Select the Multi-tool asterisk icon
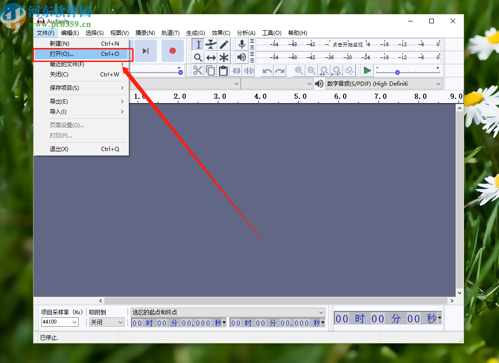499x363 pixels. coord(224,58)
